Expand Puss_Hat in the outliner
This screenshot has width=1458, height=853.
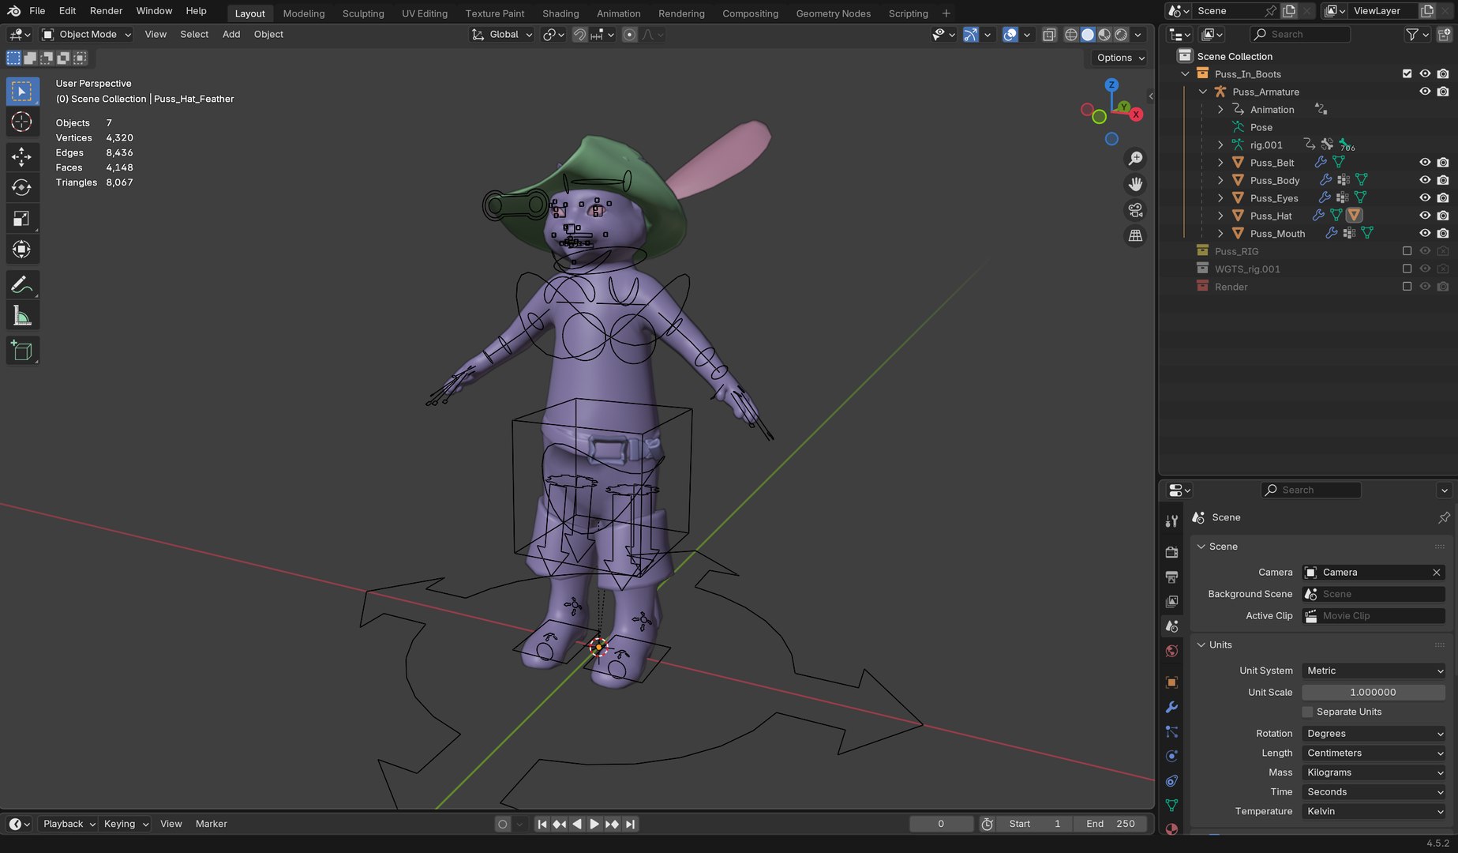pyautogui.click(x=1220, y=216)
